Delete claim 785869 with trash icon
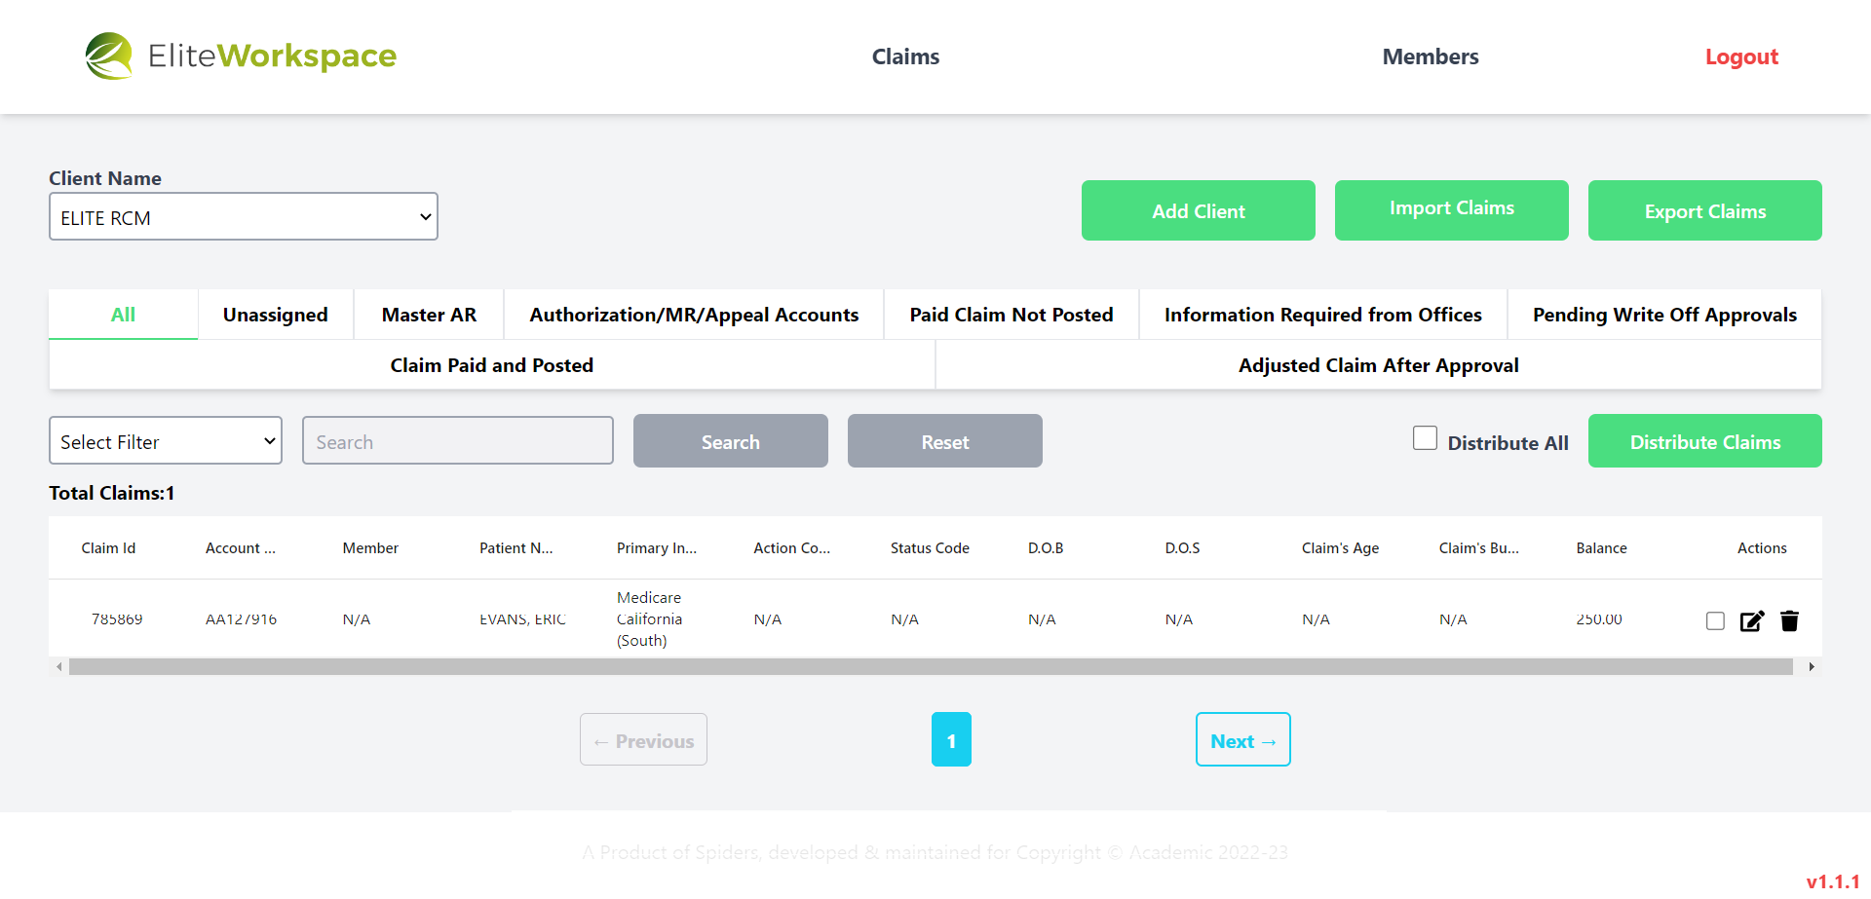 click(x=1789, y=621)
